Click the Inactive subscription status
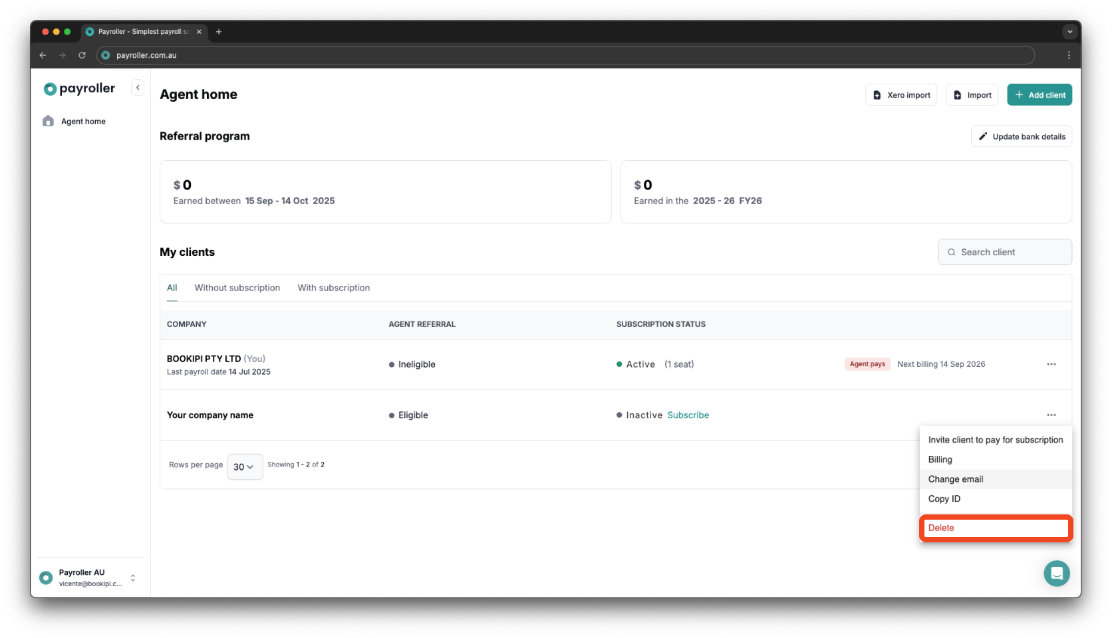The width and height of the screenshot is (1112, 638). pos(639,415)
